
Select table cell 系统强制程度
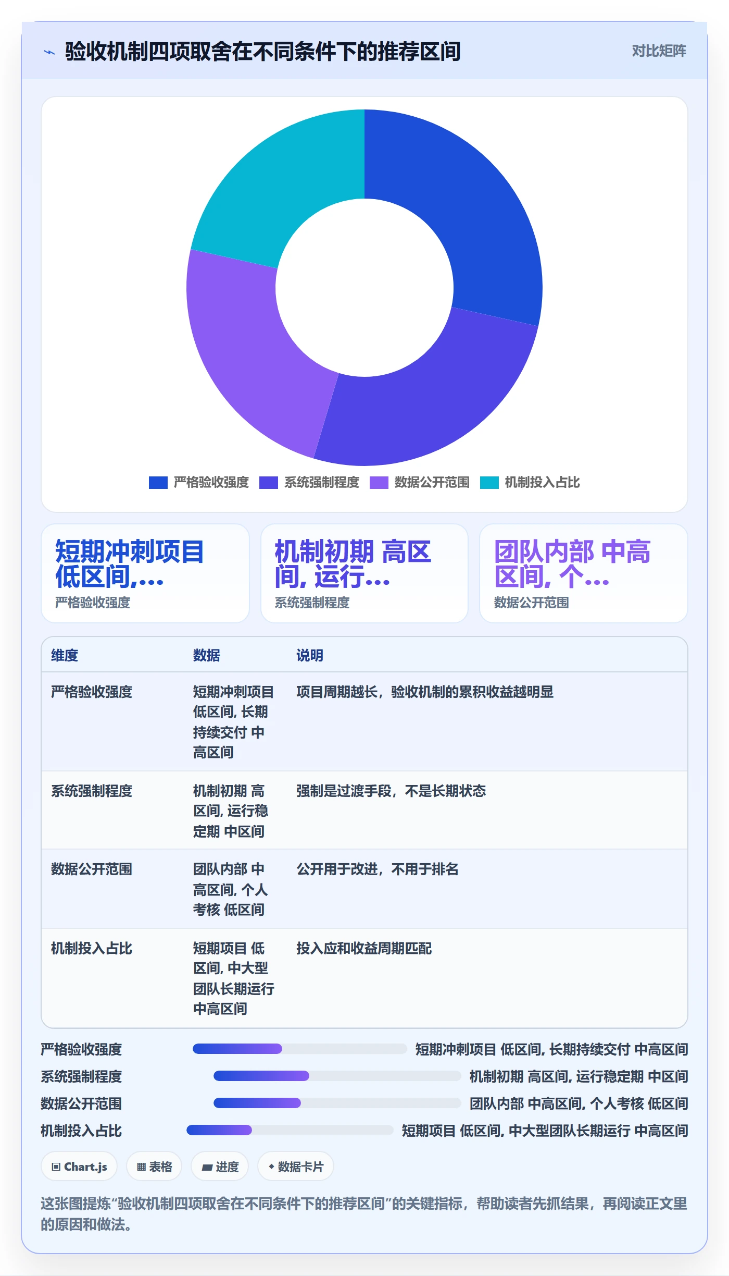coord(92,791)
